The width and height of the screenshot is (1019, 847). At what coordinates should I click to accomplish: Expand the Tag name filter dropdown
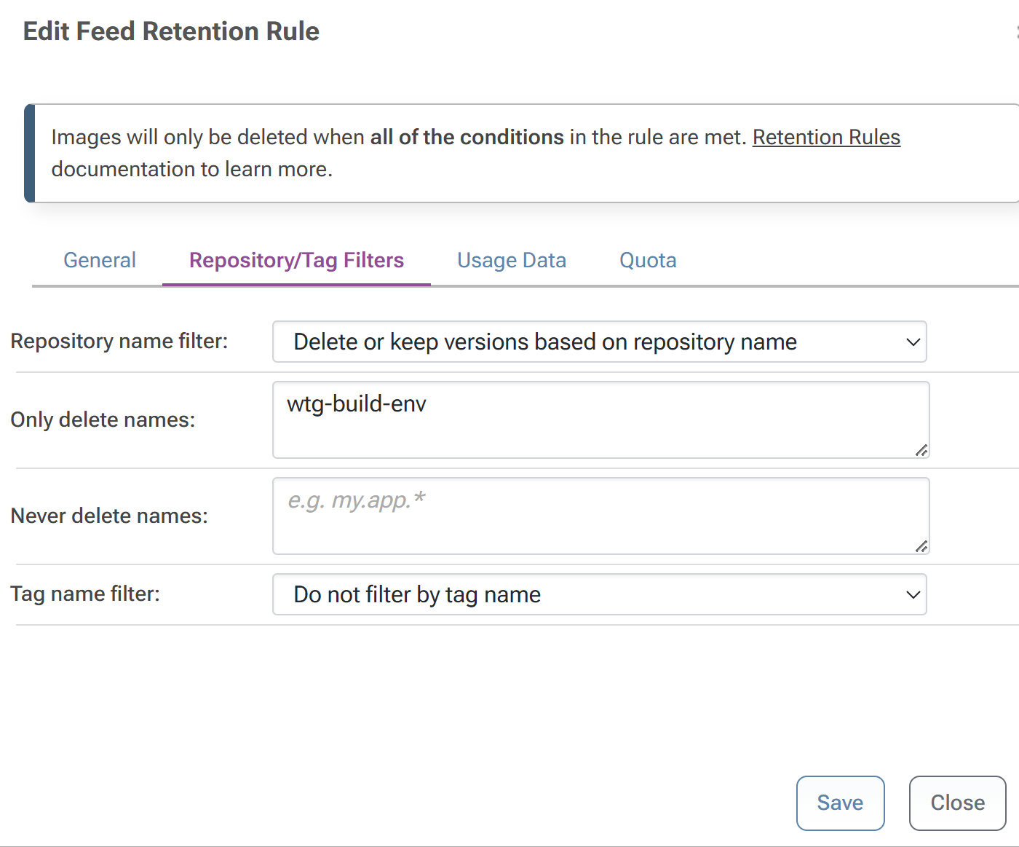tap(598, 594)
